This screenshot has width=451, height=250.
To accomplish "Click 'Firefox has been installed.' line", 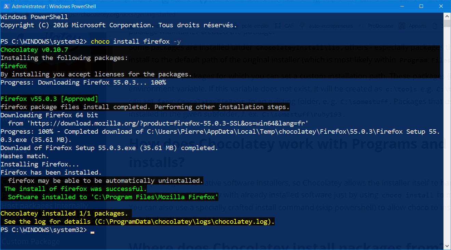I will 51,173.
